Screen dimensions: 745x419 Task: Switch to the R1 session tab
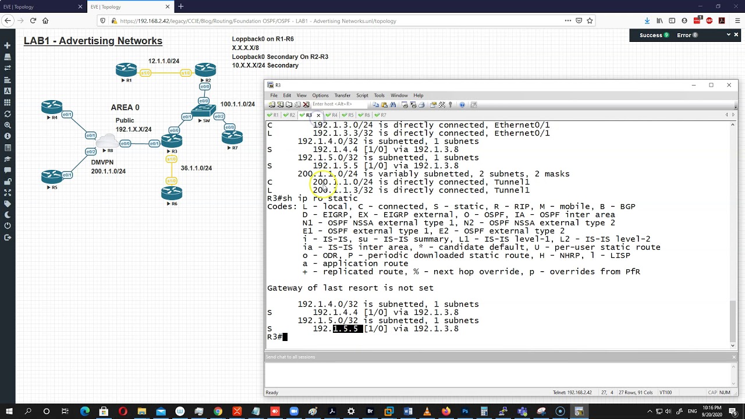[x=273, y=115]
